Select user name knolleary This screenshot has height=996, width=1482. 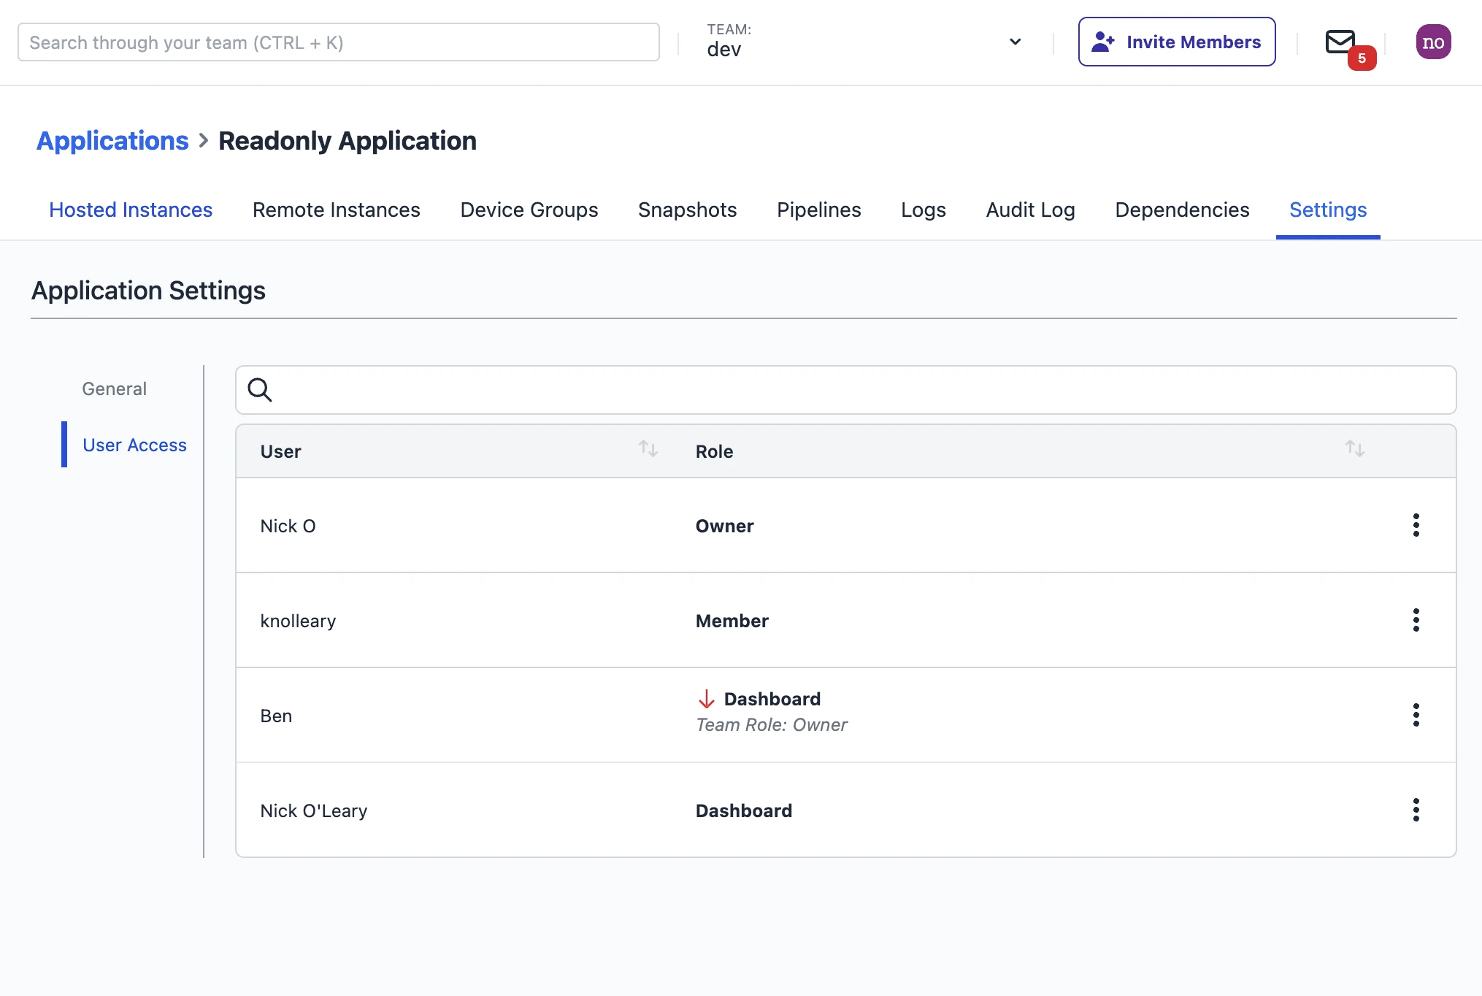(298, 621)
